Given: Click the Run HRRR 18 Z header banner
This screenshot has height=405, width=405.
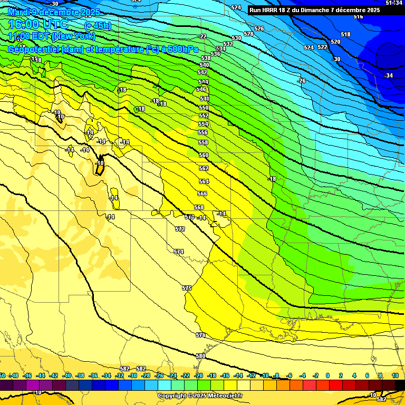Looking at the screenshot, I should pyautogui.click(x=314, y=10).
